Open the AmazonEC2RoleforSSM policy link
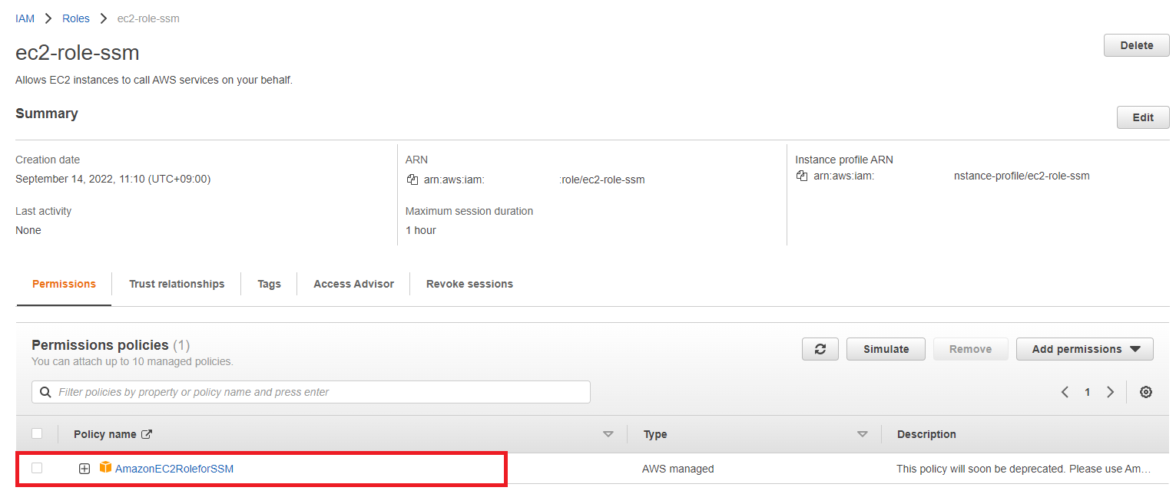 [174, 469]
